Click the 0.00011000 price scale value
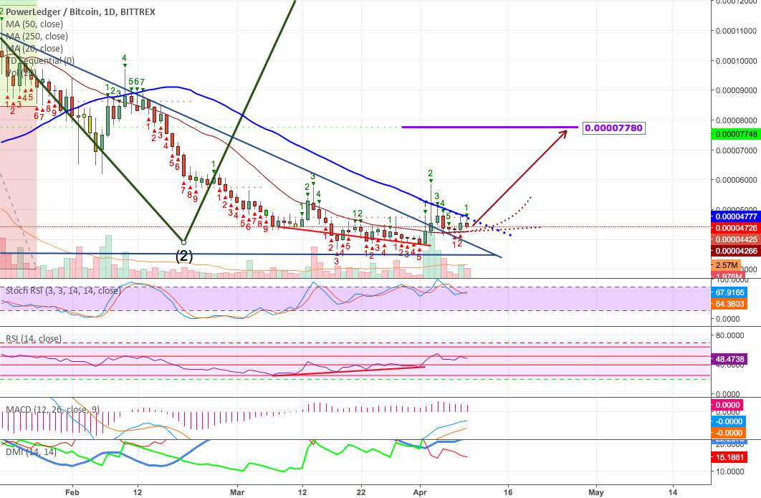761x498 pixels. point(736,31)
